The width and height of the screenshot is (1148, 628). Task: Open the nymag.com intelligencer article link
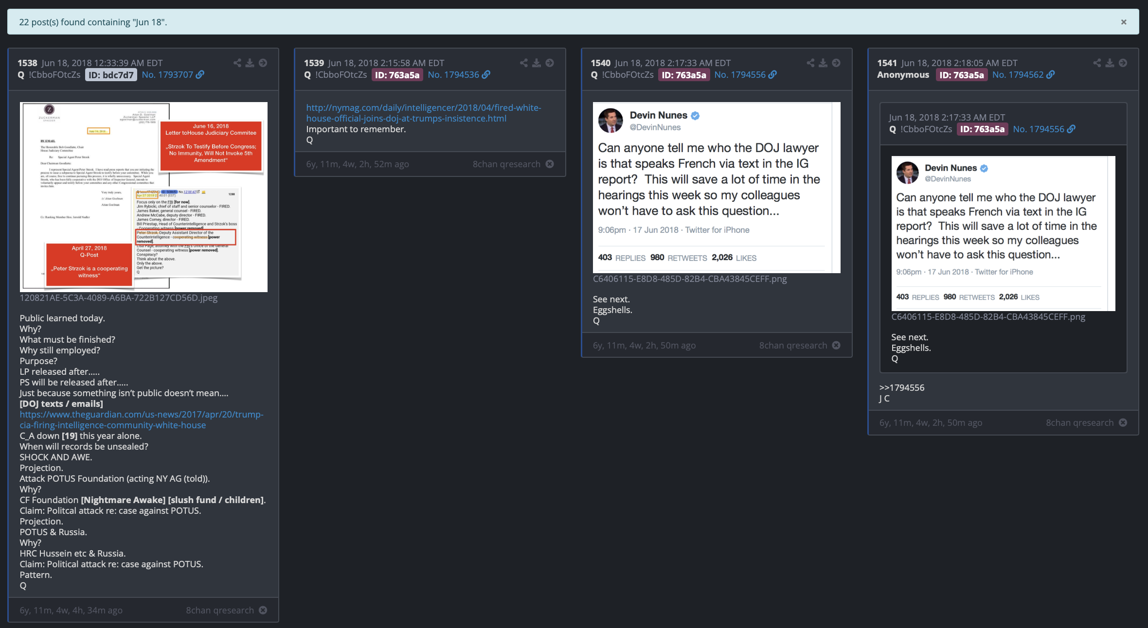(x=423, y=113)
